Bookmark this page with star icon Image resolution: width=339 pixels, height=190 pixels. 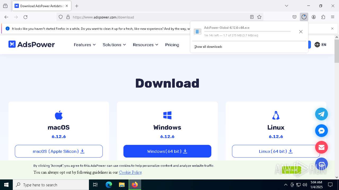(259, 17)
